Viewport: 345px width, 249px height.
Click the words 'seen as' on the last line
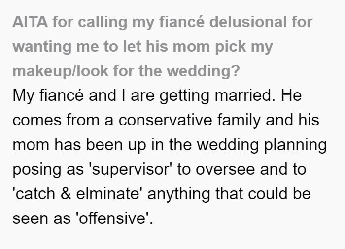point(41,219)
